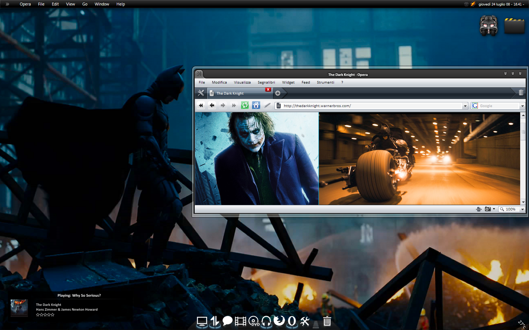The width and height of the screenshot is (529, 330).
Task: Click the vertical scrollbar thumb
Action: [523, 131]
